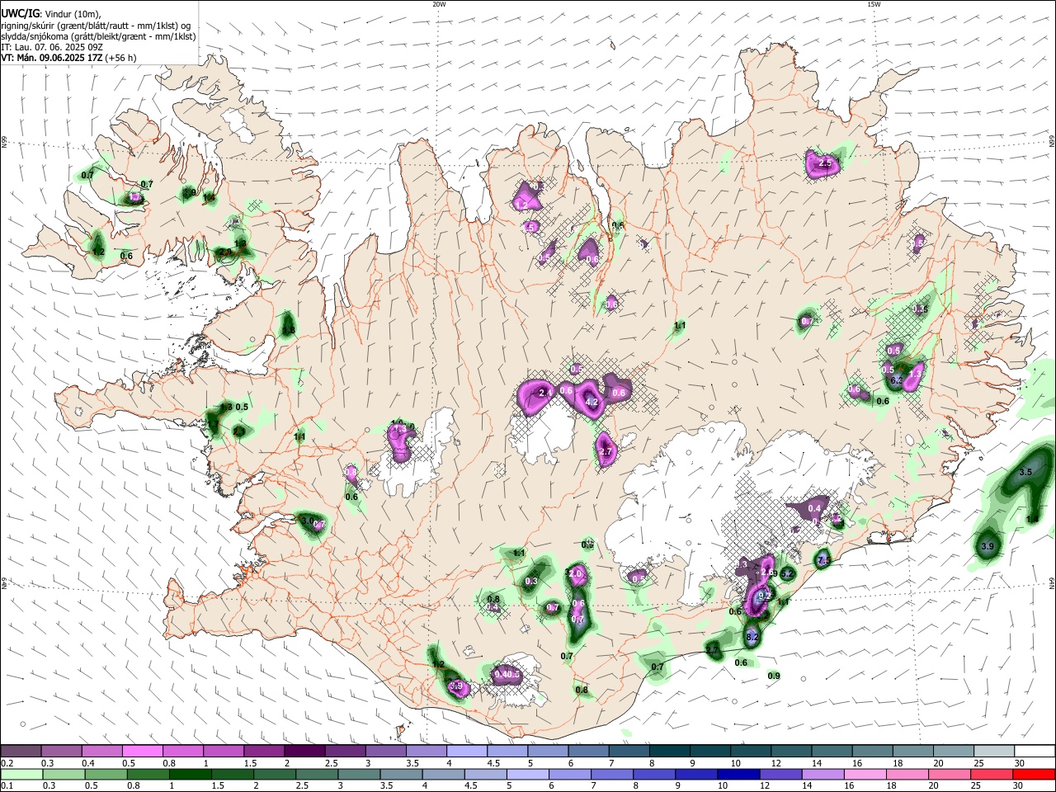Pick the white 30 swatch ending the snow legend
Screen dimensions: 1056x792
1035,752
